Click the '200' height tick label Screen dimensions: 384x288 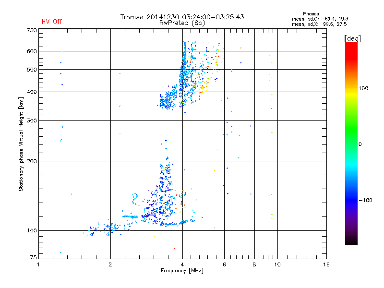[x=32, y=161]
